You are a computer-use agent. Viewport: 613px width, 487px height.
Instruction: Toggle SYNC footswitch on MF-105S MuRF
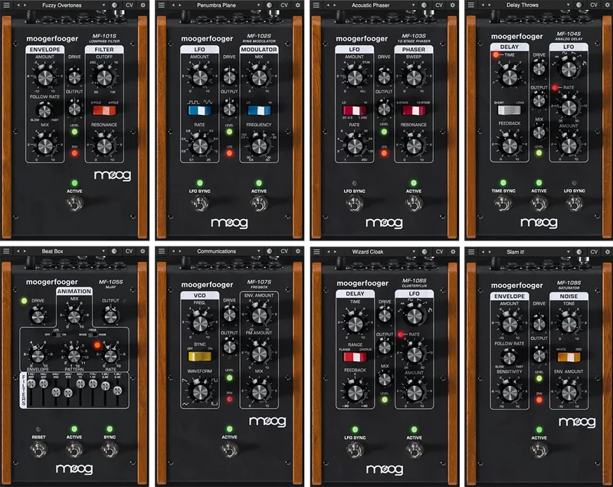pos(110,450)
